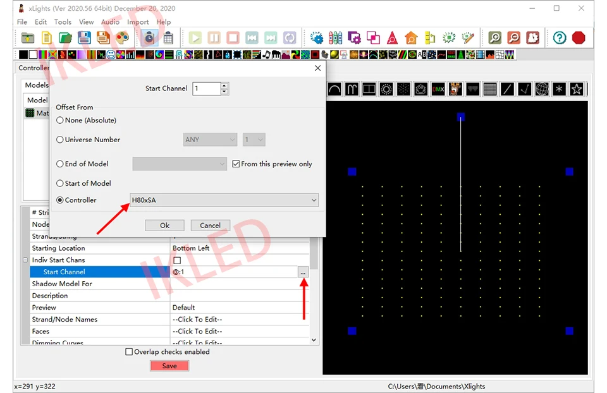
Task: Select the Single Line model tool
Action: [507, 89]
